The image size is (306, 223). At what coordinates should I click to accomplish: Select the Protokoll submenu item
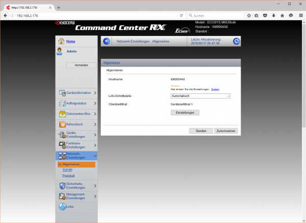(61, 176)
